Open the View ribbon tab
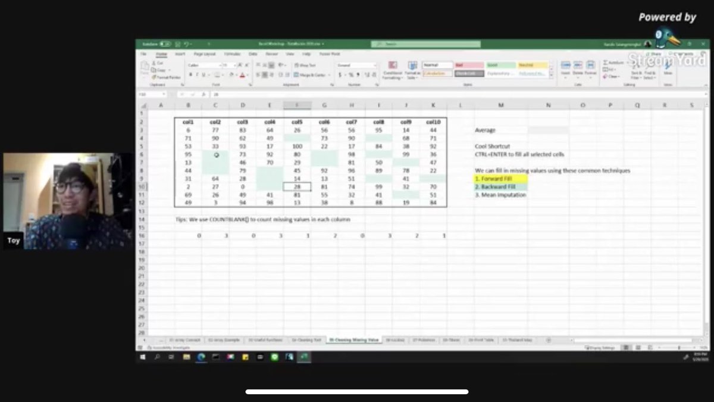 [x=290, y=54]
